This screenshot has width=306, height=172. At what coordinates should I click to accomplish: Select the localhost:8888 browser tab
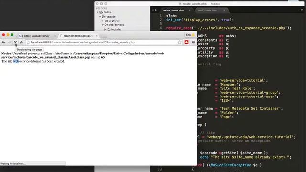click(x=78, y=36)
